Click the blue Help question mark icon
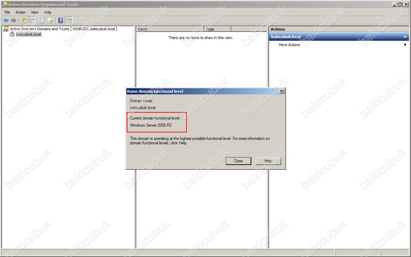 (x=61, y=20)
